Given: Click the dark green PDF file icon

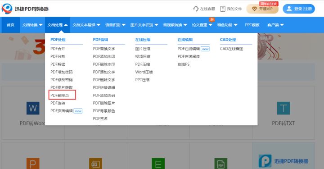Looking at the screenshot, I should tap(220, 164).
